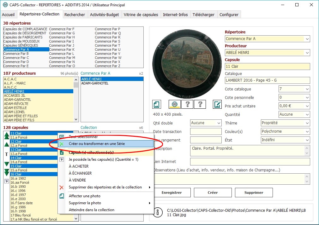Select third photo slot with question mark
319x225 pixels.
click(200, 104)
